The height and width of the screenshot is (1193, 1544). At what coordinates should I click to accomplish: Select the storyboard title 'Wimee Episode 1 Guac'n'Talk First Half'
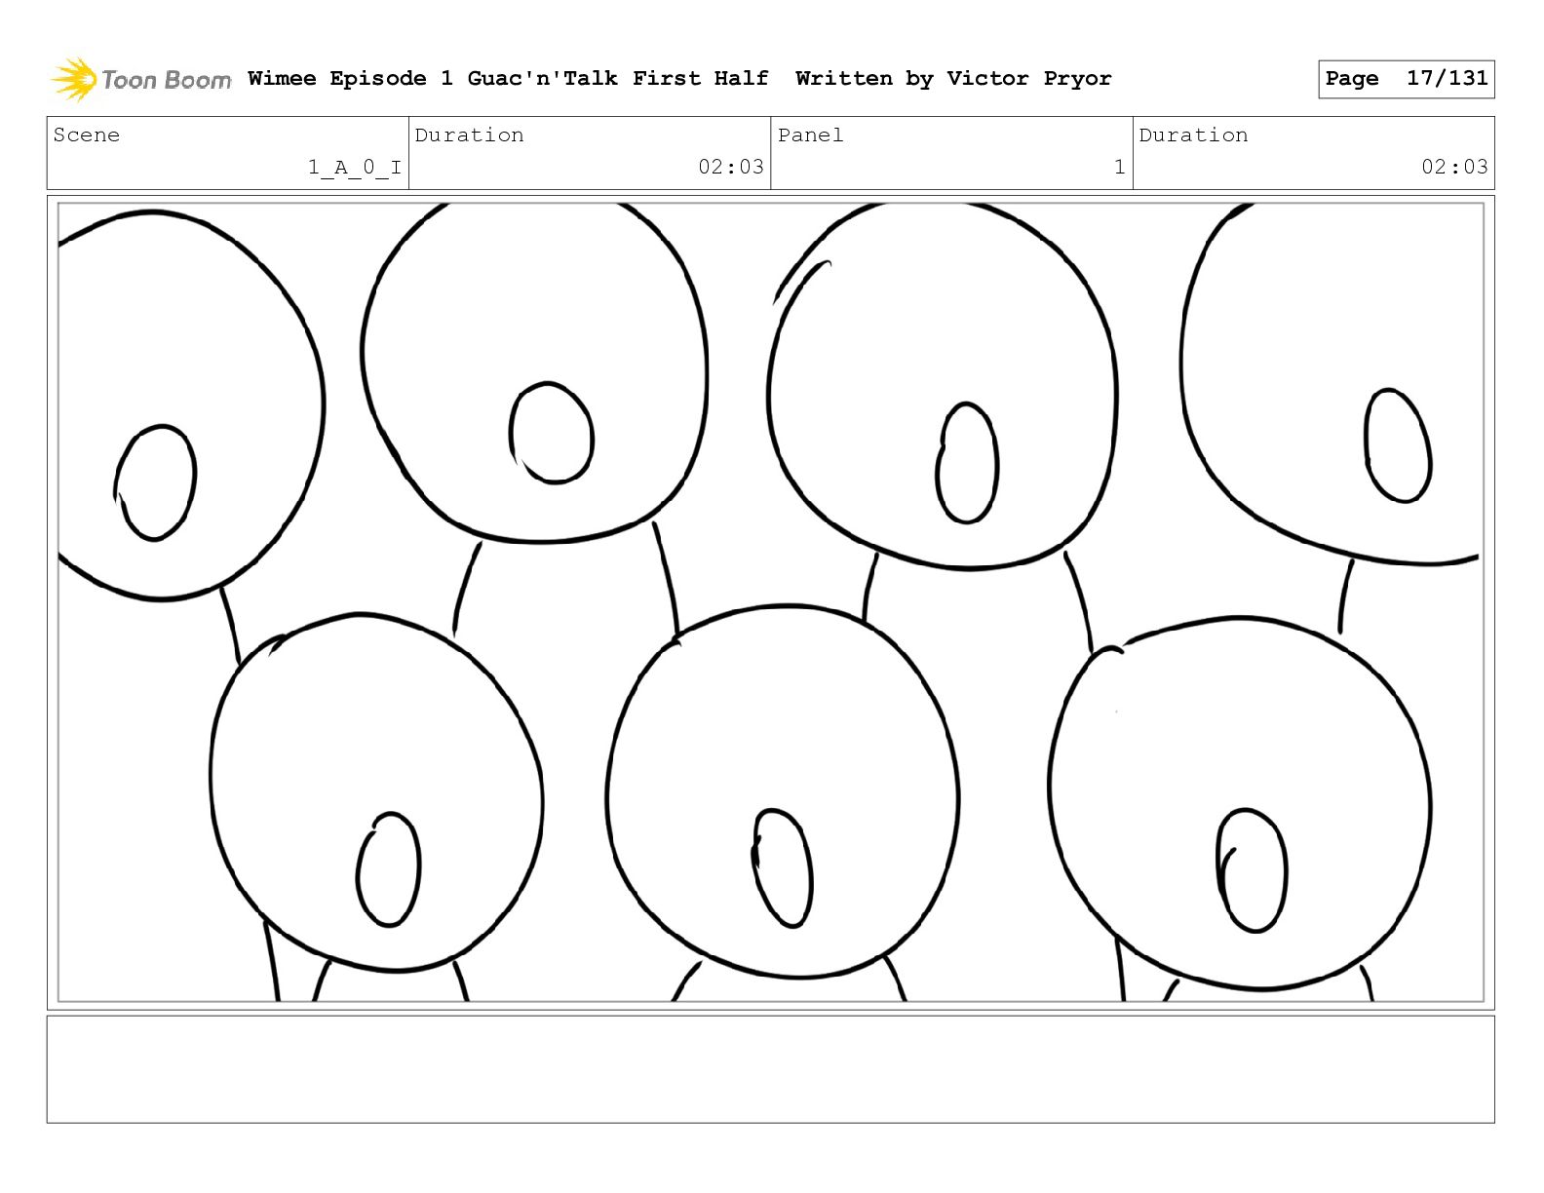pos(508,78)
